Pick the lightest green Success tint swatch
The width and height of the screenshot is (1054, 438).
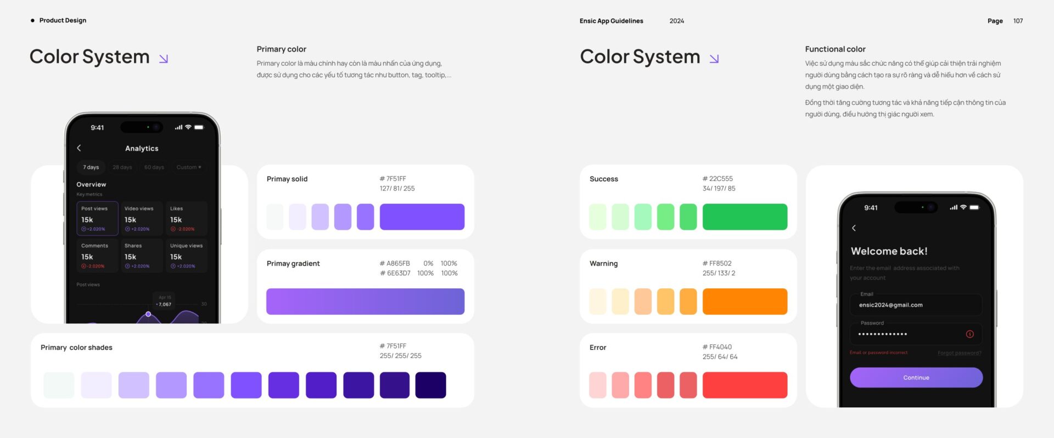598,217
